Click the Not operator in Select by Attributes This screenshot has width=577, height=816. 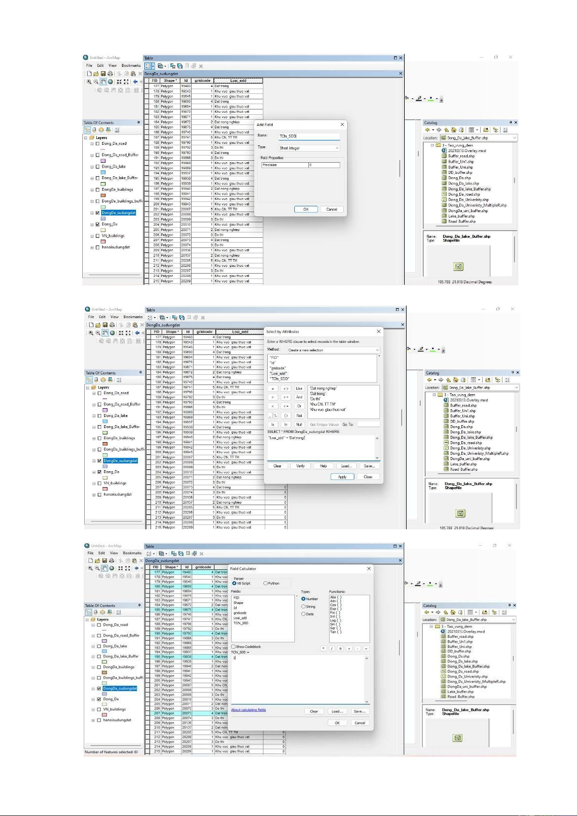299,416
